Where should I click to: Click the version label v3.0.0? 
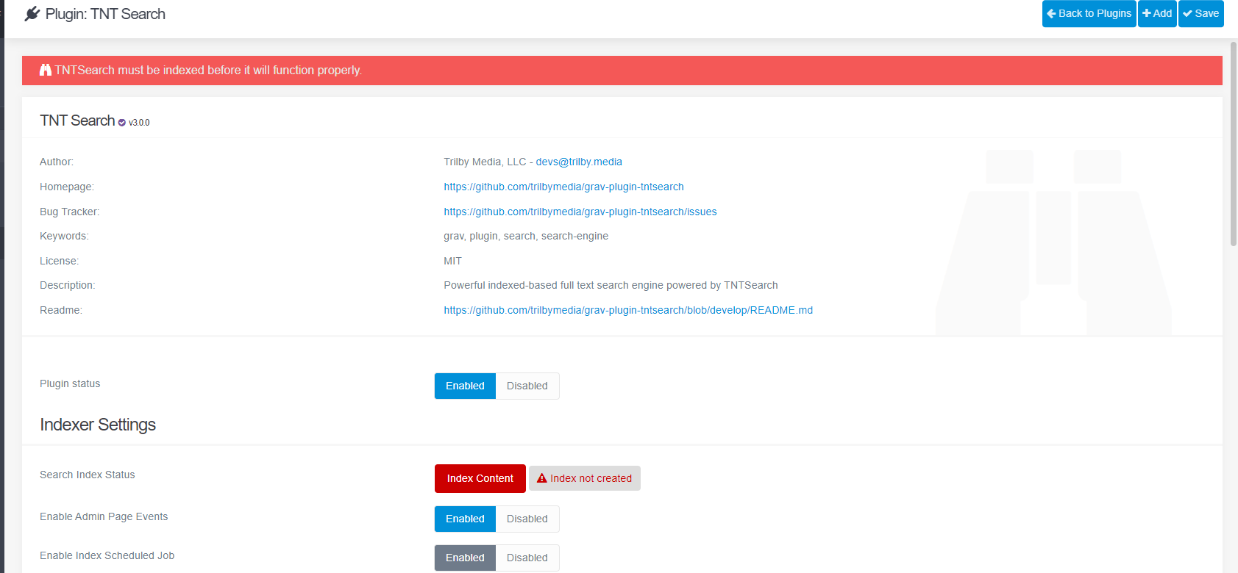(139, 123)
